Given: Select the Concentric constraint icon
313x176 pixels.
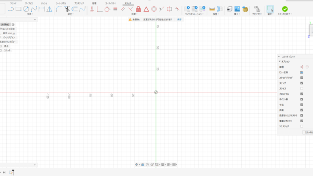Looking at the screenshot, I should (x=154, y=9).
